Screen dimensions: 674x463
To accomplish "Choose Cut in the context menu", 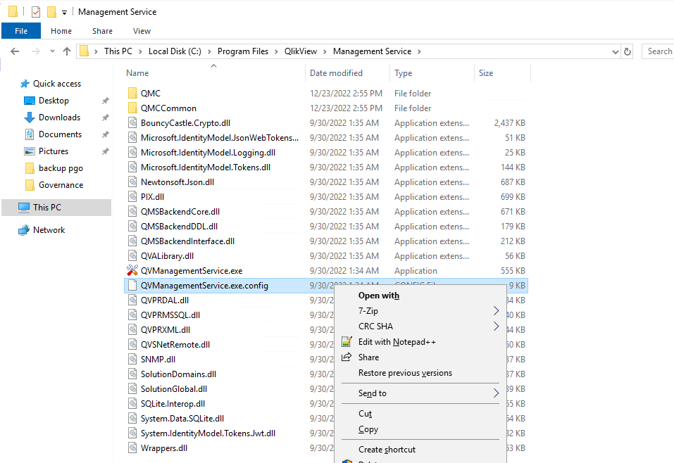I will click(365, 414).
